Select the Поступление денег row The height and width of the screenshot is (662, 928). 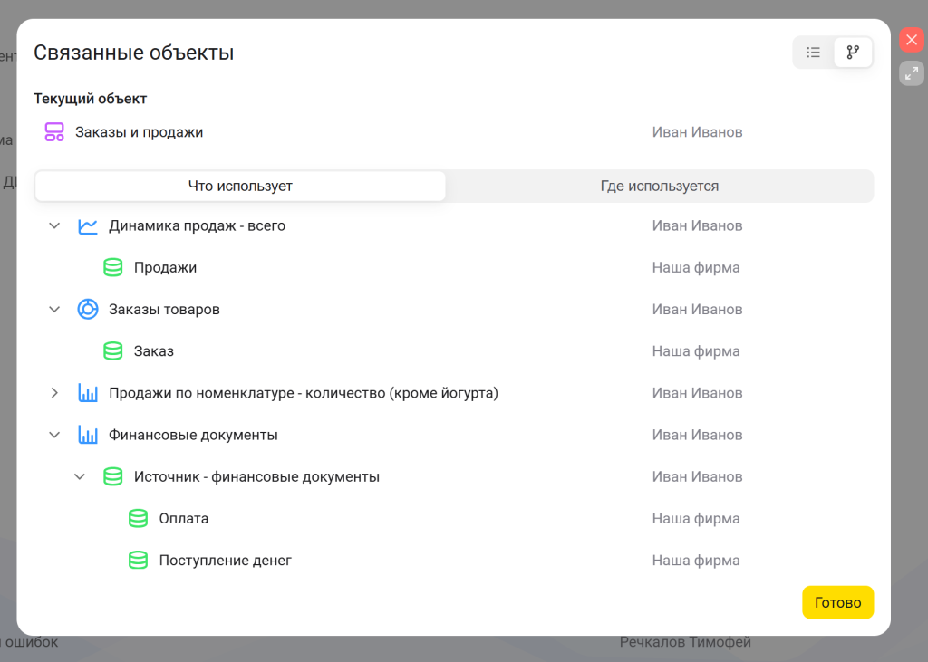point(453,561)
